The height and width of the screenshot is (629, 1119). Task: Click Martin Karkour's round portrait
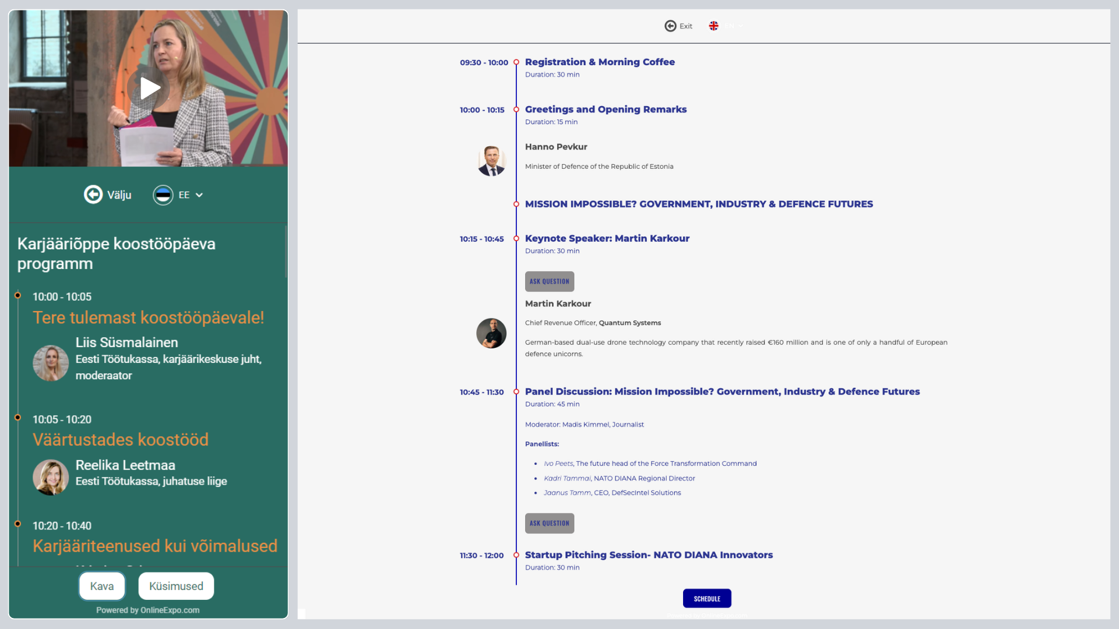(x=491, y=333)
